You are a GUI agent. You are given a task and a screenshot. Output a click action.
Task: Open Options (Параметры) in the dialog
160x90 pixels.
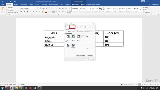90,56
